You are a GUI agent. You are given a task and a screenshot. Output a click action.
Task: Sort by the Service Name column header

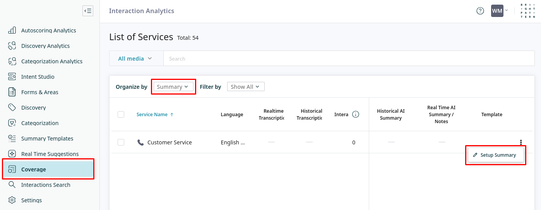coord(152,114)
